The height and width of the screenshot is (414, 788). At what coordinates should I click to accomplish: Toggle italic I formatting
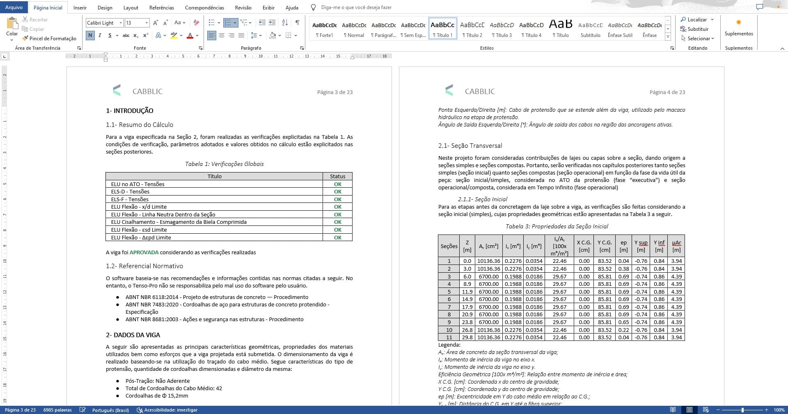(x=100, y=36)
